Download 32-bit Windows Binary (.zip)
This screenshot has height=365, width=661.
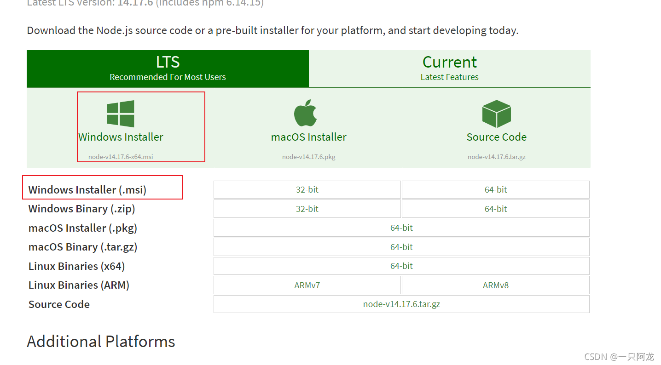(x=307, y=209)
